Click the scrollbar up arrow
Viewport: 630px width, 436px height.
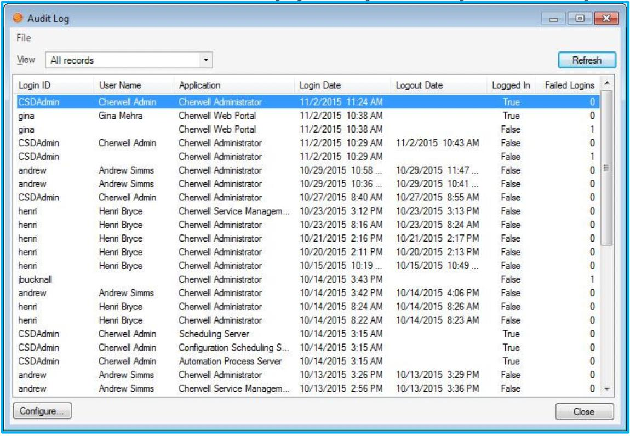pyautogui.click(x=606, y=83)
